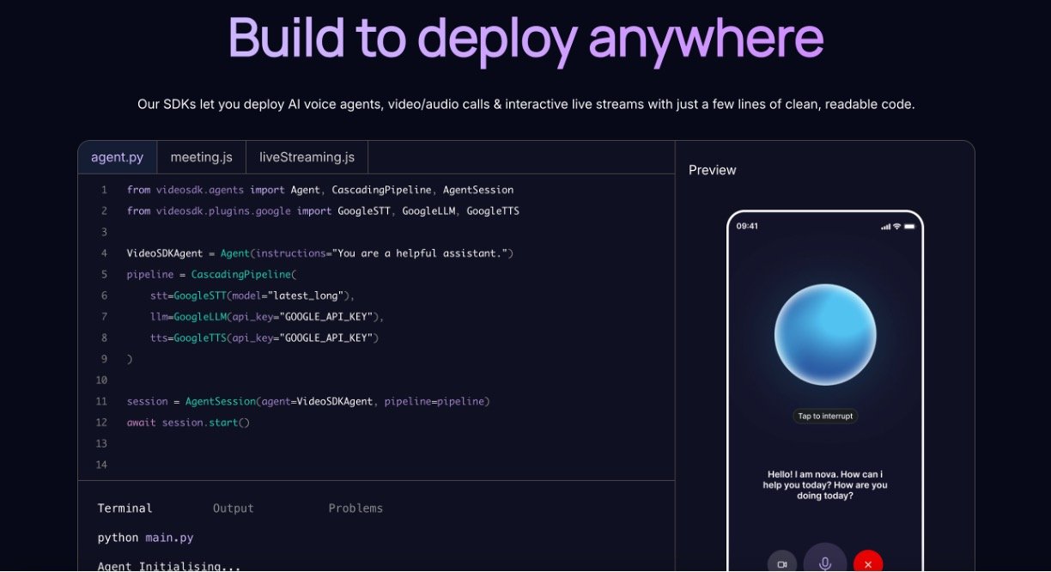Image resolution: width=1051 pixels, height=572 pixels.
Task: Show the Output panel tab
Action: tap(234, 508)
